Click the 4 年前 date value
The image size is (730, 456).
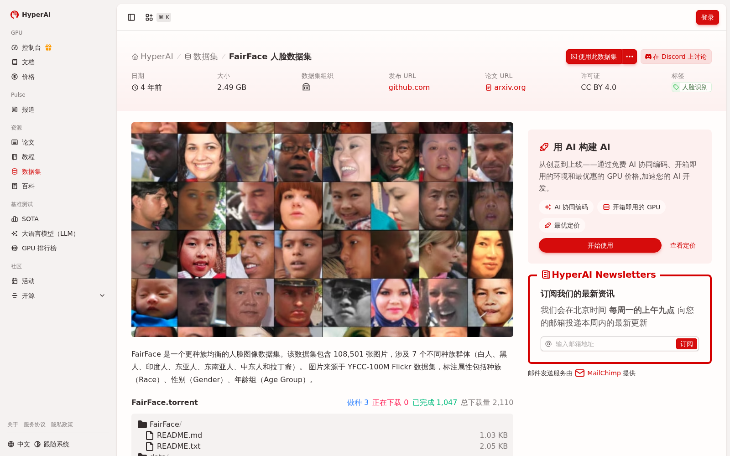pyautogui.click(x=147, y=87)
